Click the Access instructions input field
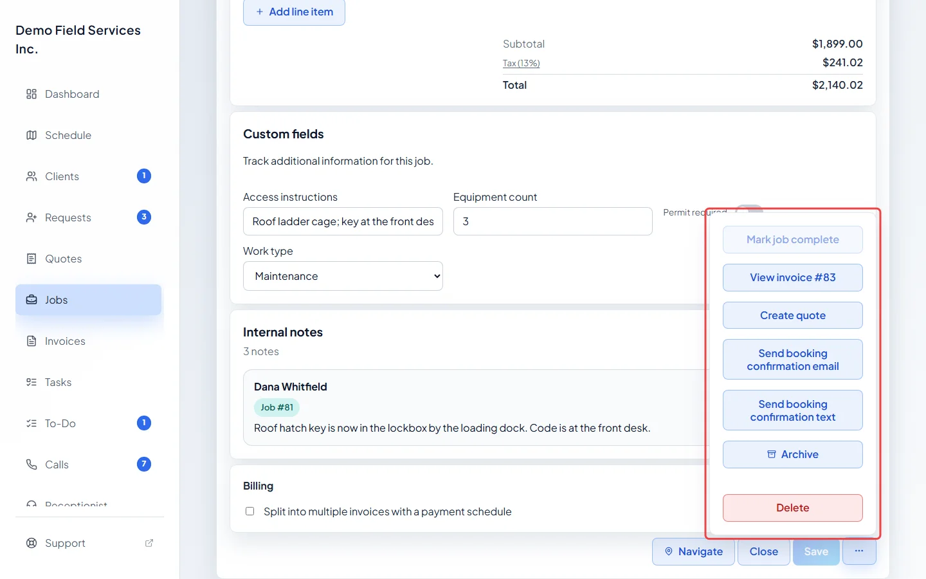926x579 pixels. point(343,221)
